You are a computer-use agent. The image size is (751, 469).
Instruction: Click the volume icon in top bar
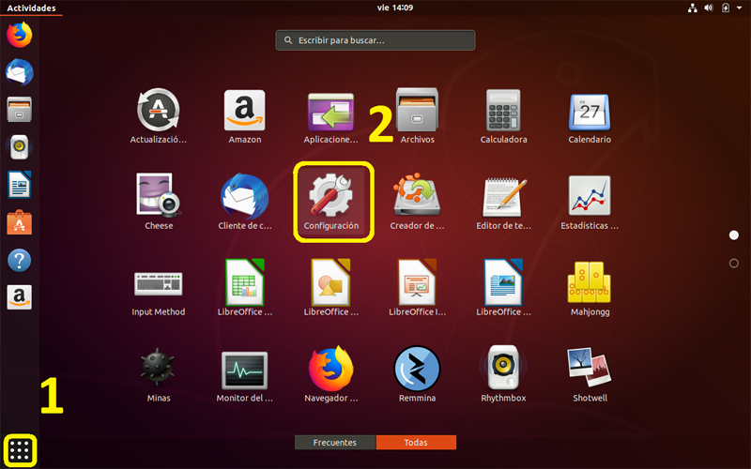709,8
